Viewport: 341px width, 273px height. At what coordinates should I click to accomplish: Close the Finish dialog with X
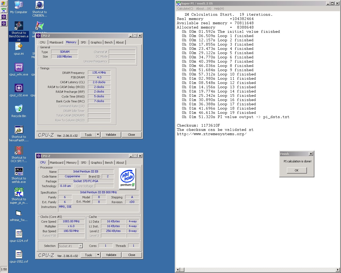click(x=311, y=154)
